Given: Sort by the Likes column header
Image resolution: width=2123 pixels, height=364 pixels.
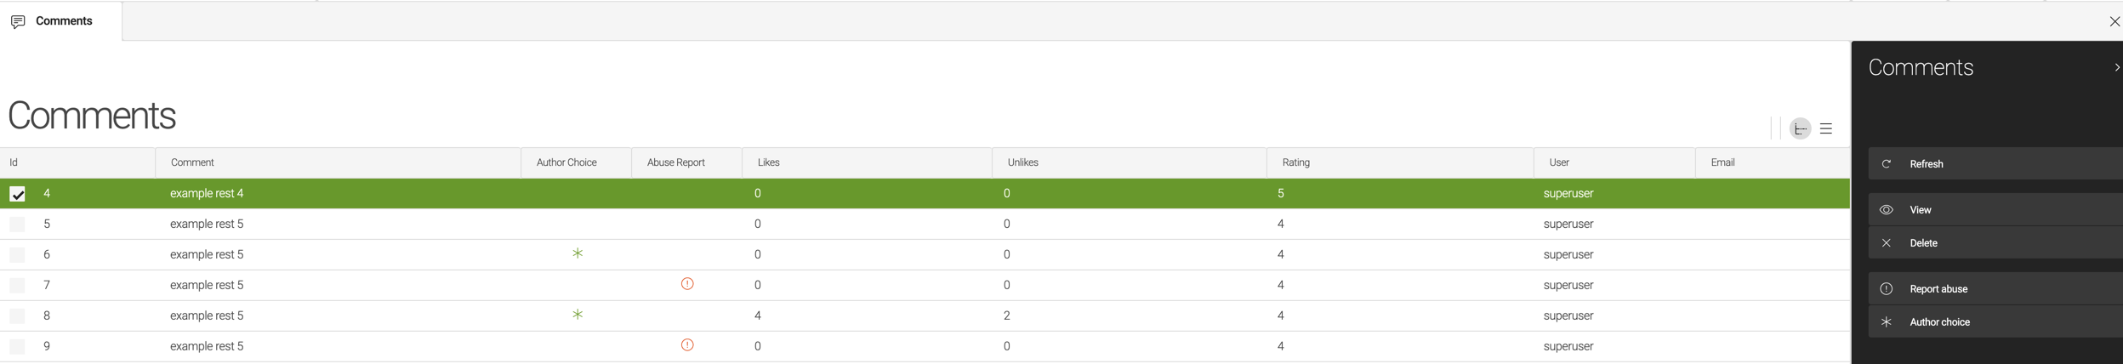Looking at the screenshot, I should pyautogui.click(x=768, y=162).
